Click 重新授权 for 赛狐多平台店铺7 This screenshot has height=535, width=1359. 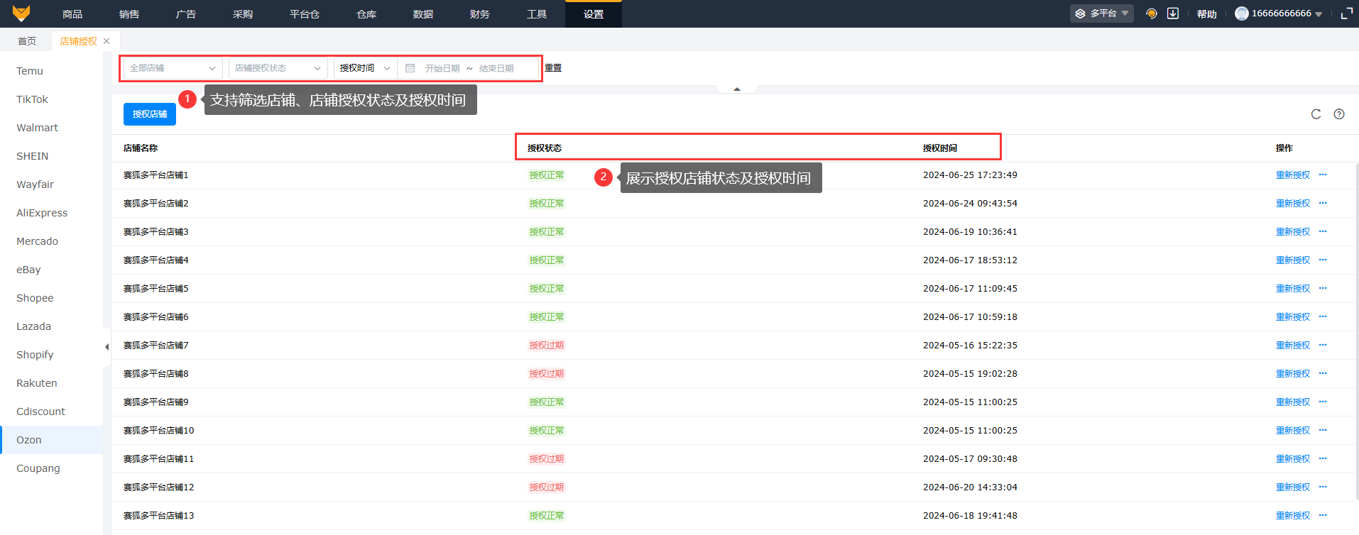point(1293,345)
